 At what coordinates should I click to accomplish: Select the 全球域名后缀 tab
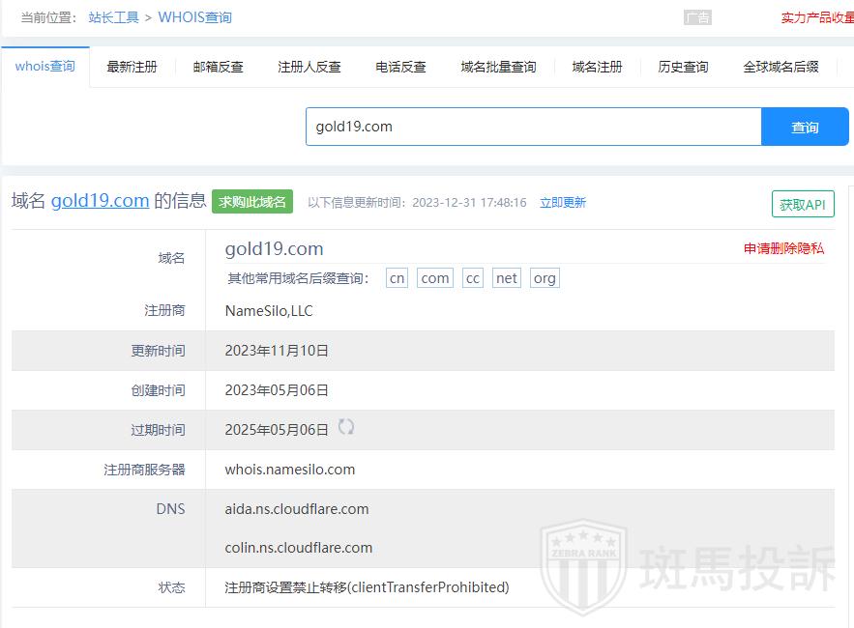[780, 67]
